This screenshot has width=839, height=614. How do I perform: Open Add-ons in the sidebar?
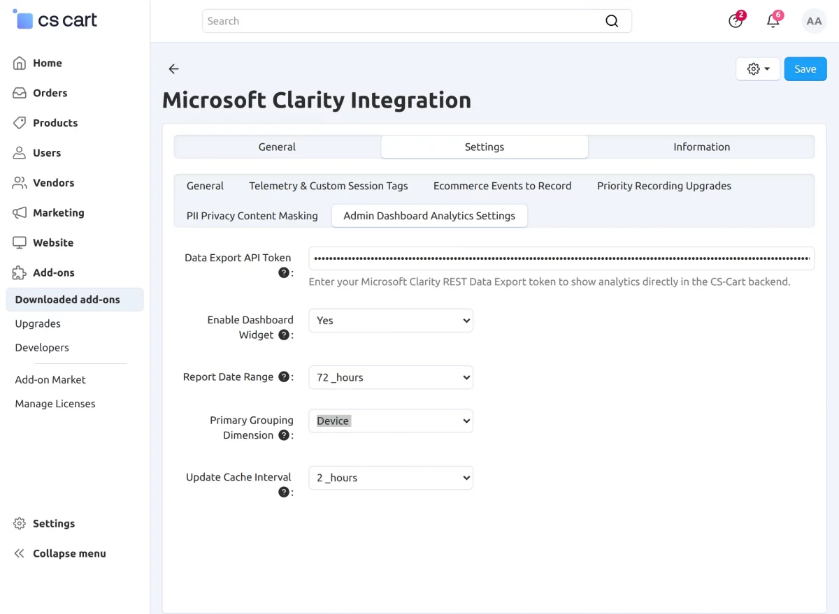click(x=54, y=273)
